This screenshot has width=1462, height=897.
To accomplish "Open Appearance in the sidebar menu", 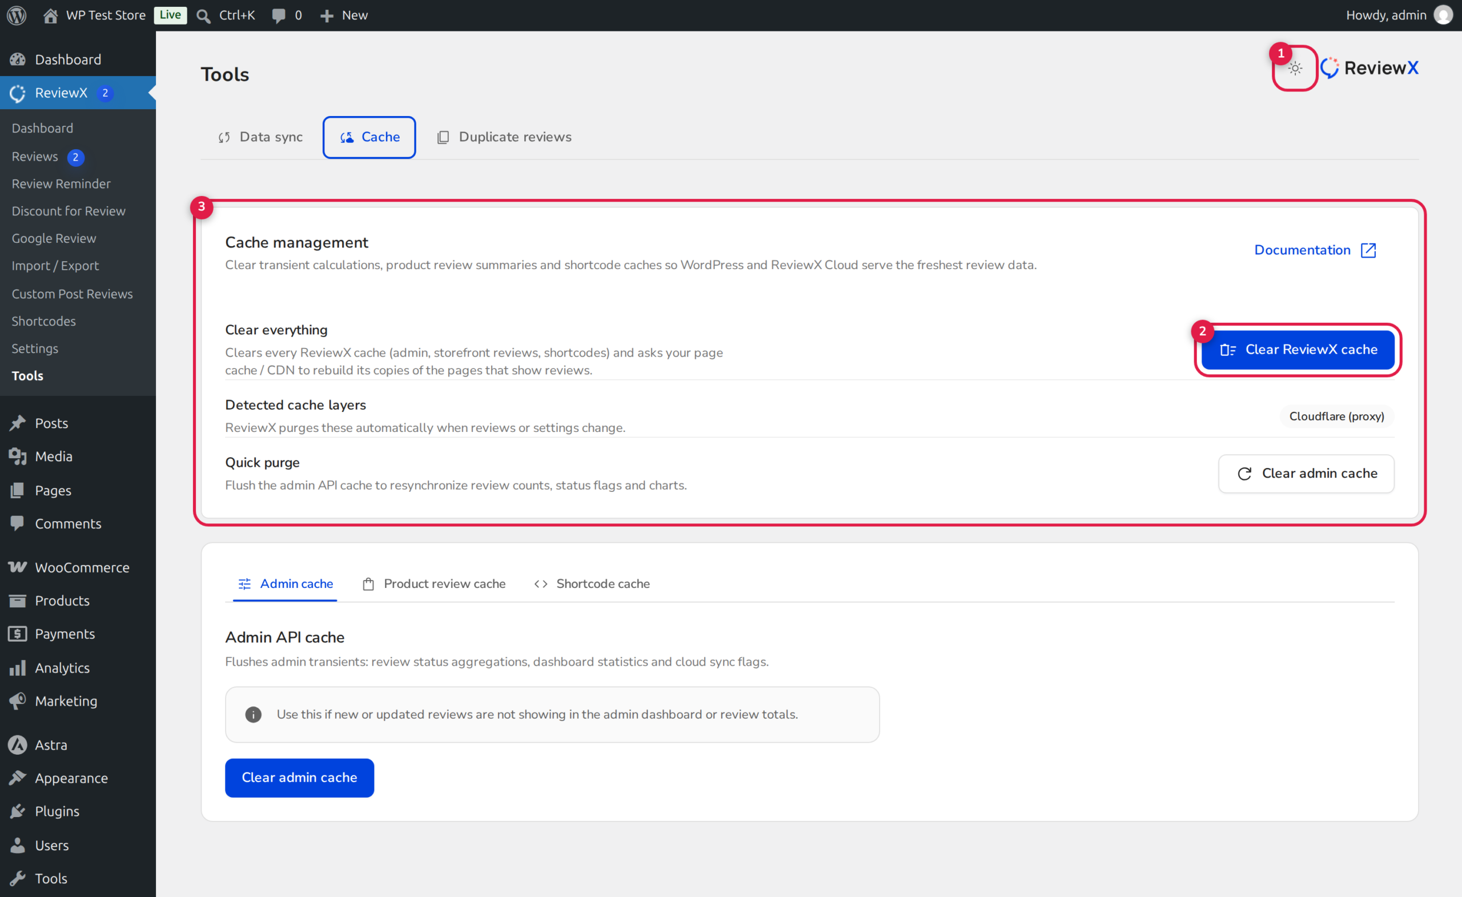I will click(78, 778).
